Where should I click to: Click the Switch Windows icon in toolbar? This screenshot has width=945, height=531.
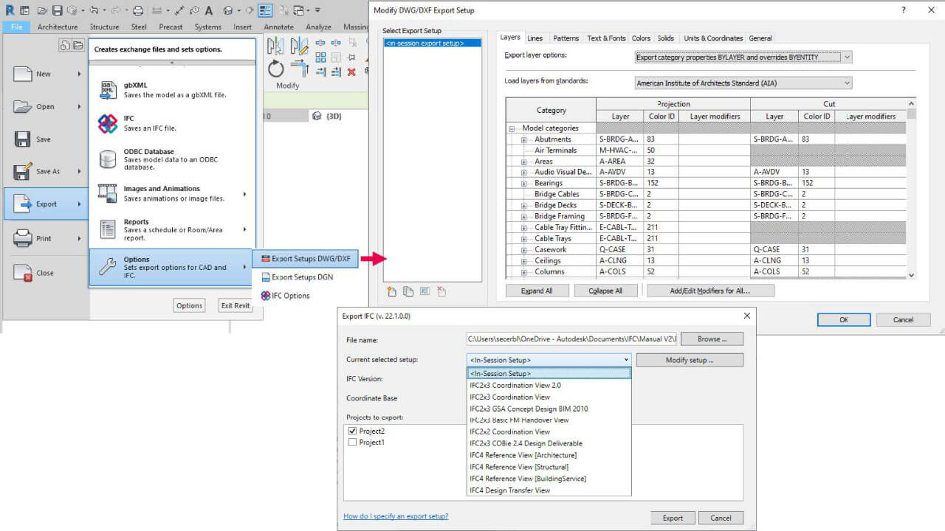(x=298, y=11)
